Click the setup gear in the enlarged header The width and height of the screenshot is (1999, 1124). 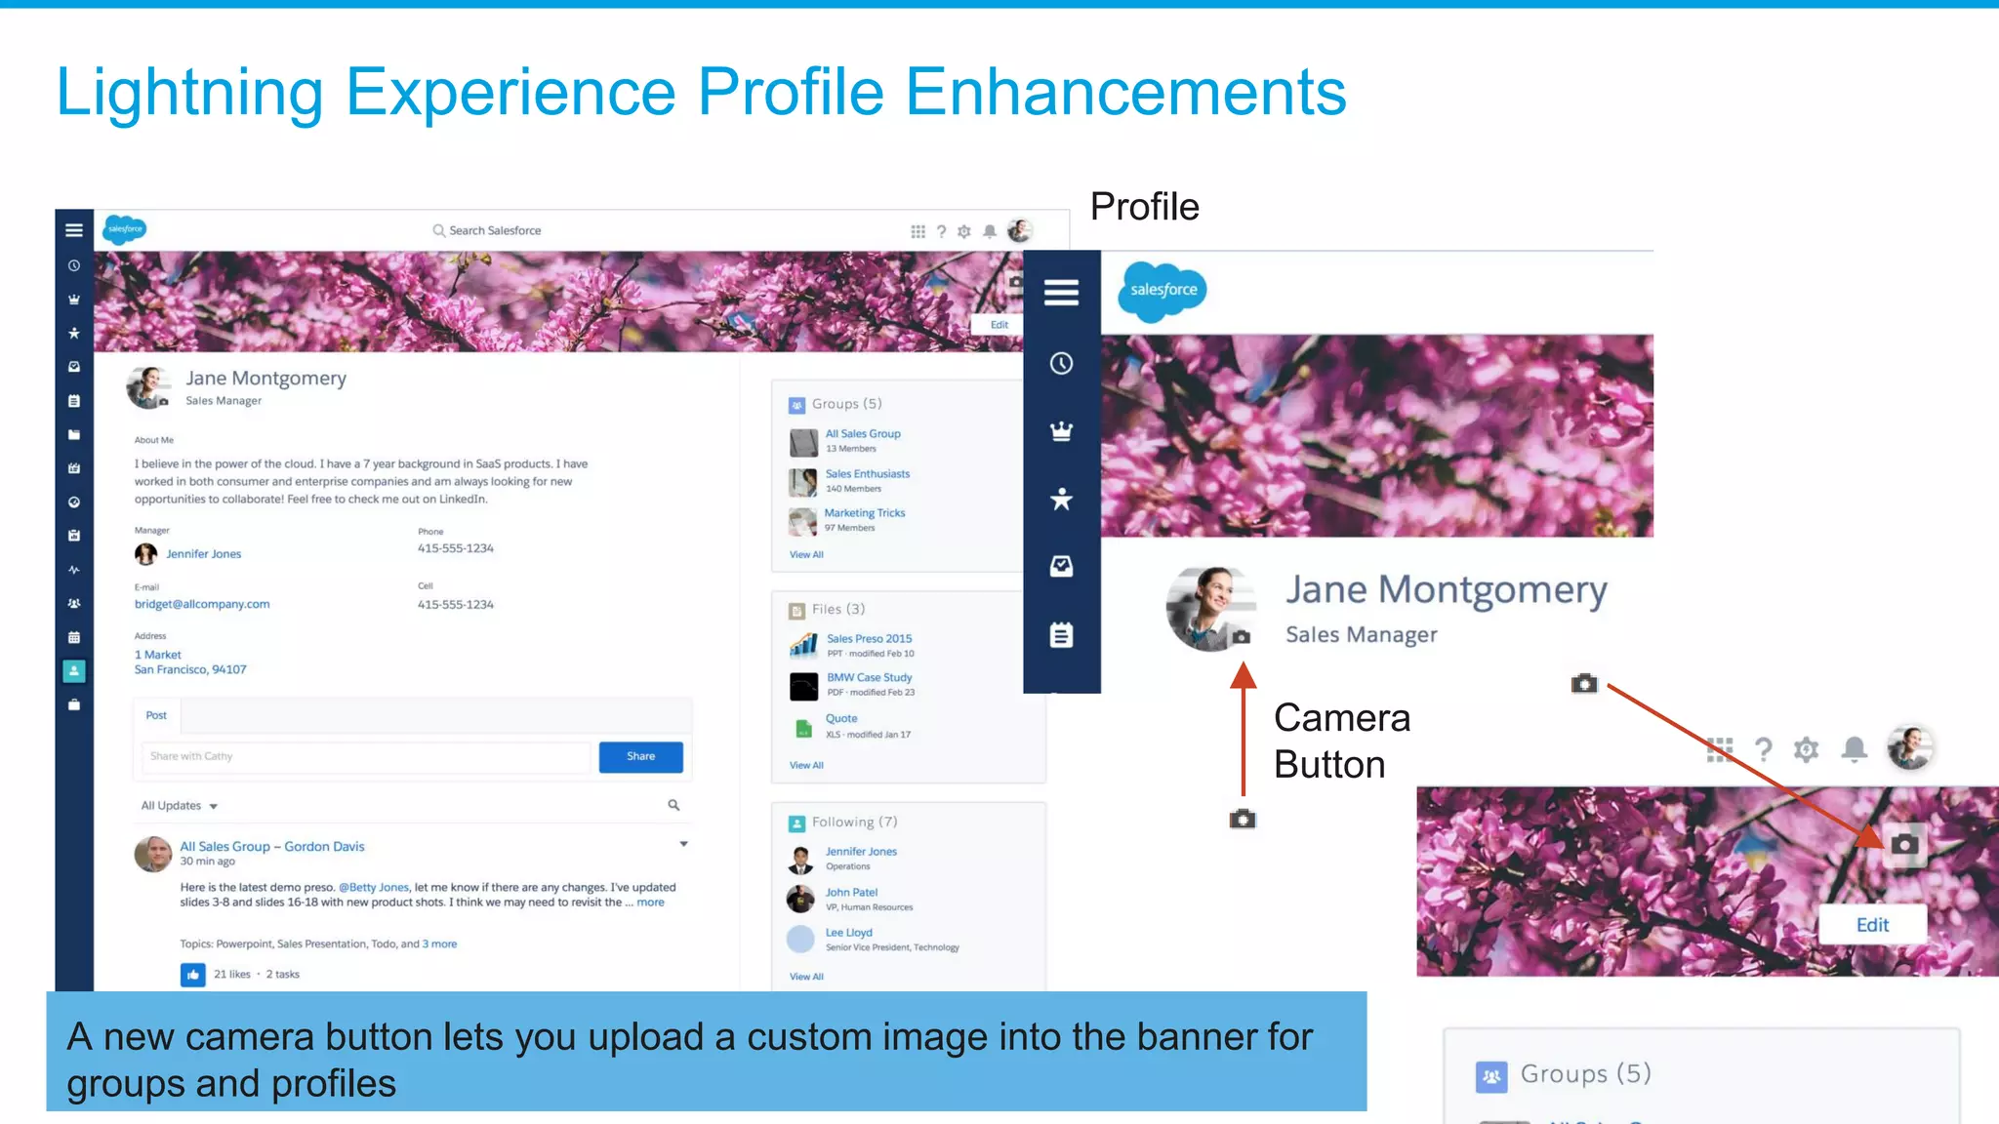1806,749
